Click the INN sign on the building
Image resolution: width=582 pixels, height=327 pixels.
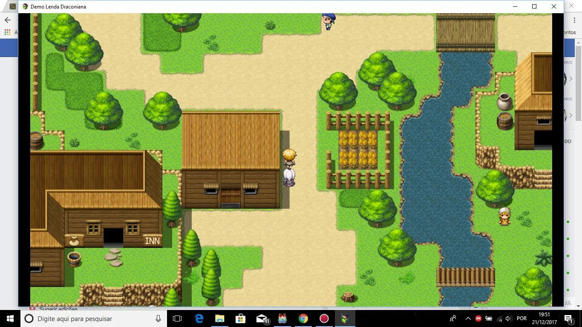point(153,241)
